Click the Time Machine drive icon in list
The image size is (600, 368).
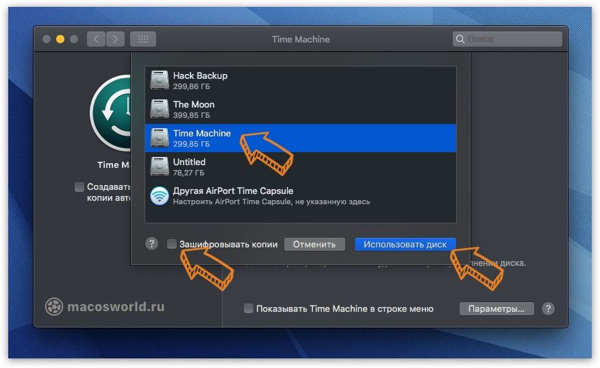[159, 138]
